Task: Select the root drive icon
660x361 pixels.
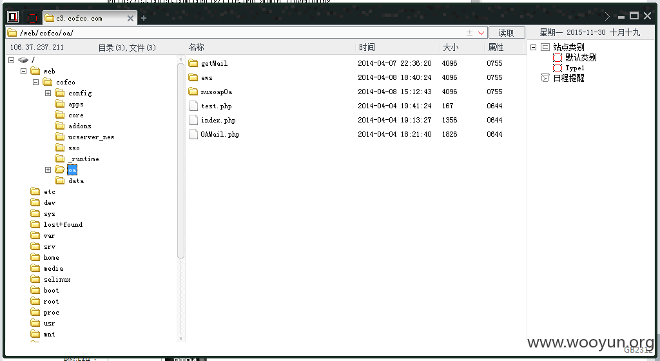Action: [x=23, y=60]
